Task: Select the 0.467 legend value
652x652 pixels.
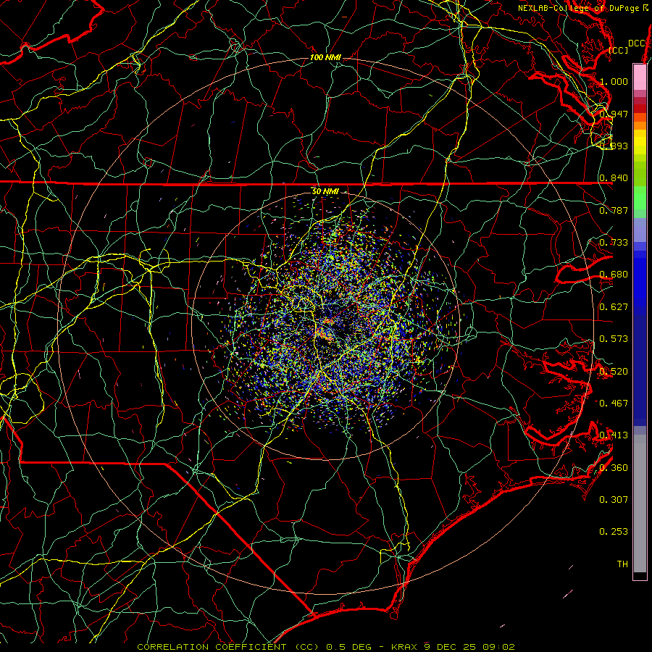Action: [x=614, y=404]
